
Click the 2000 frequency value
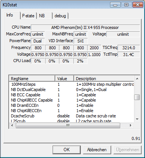pyautogui.click(x=94, y=48)
